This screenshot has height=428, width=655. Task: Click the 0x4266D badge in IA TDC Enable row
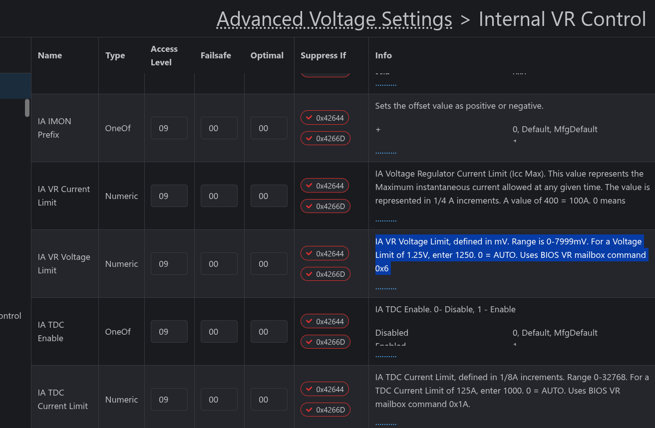326,342
